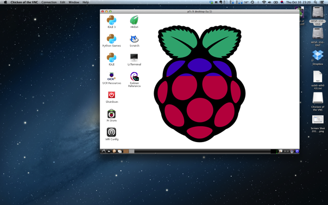This screenshot has width=328, height=205.
Task: Open the Apple menu
Action: click(5, 2)
